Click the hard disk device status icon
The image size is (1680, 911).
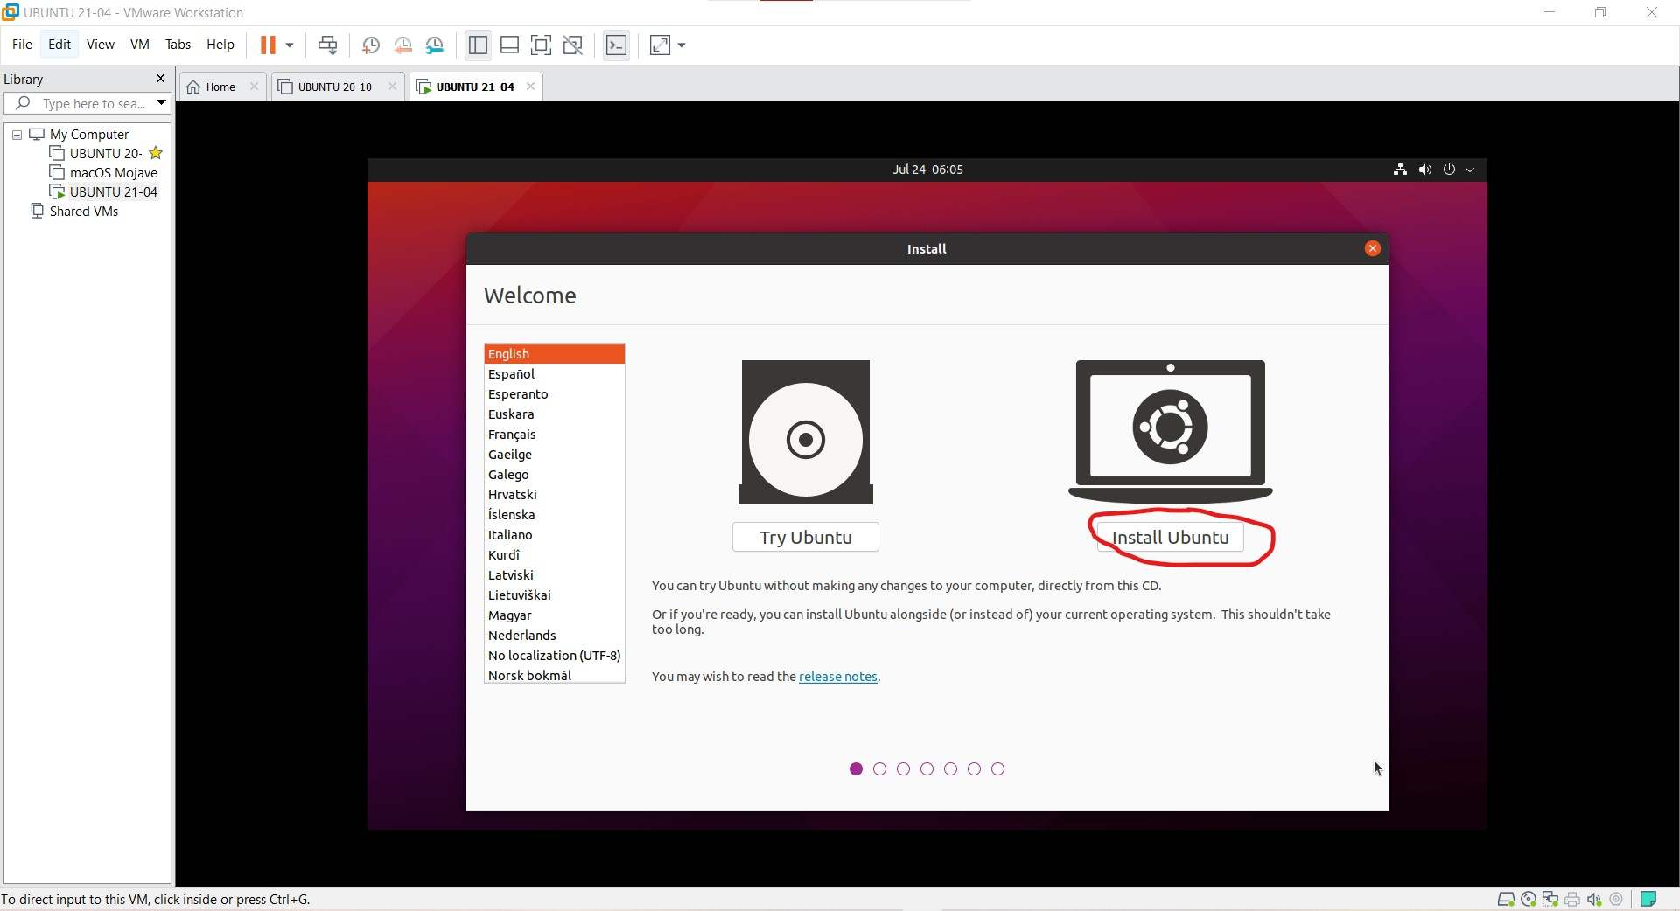(x=1506, y=899)
